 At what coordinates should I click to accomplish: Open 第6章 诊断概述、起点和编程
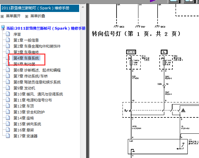pos(37,70)
